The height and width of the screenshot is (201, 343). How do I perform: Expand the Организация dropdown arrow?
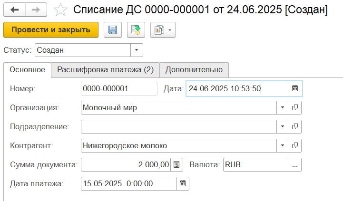283,108
